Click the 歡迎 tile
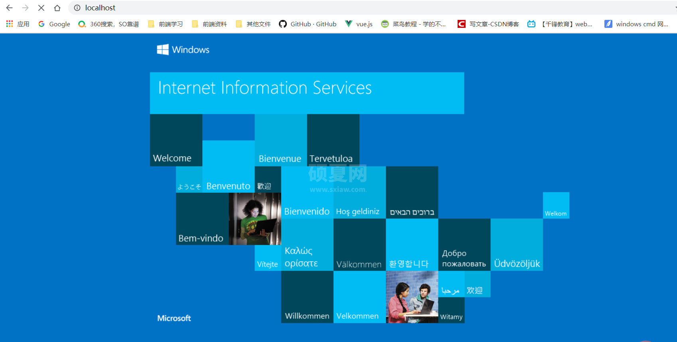This screenshot has height=342, width=677. pyautogui.click(x=268, y=180)
